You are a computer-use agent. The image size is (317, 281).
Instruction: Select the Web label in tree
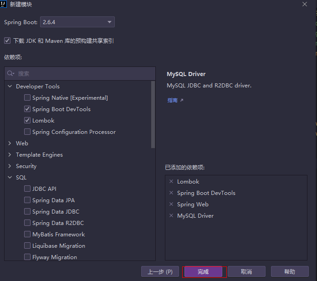[22, 143]
